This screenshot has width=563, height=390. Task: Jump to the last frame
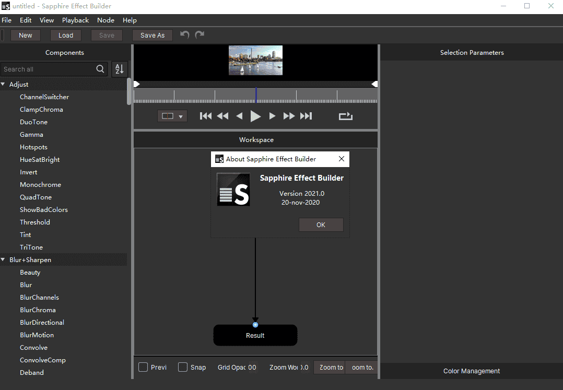click(306, 116)
